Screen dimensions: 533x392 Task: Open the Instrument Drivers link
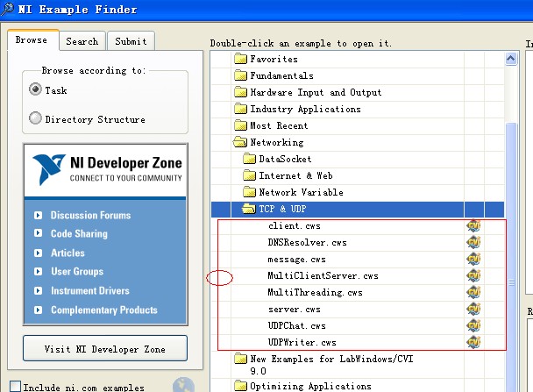tap(90, 290)
